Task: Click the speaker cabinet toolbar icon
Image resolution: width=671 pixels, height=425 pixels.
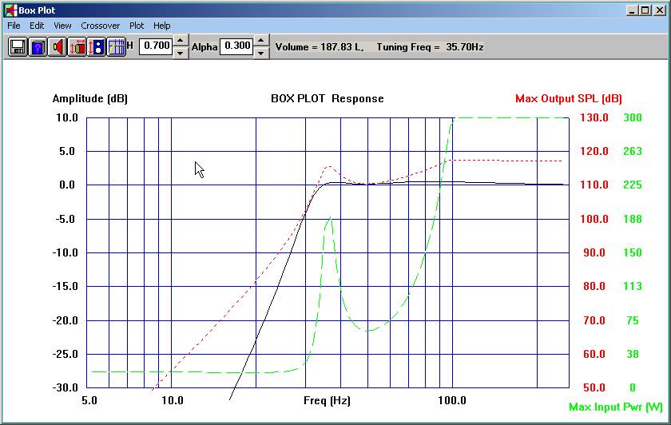Action: click(x=97, y=47)
